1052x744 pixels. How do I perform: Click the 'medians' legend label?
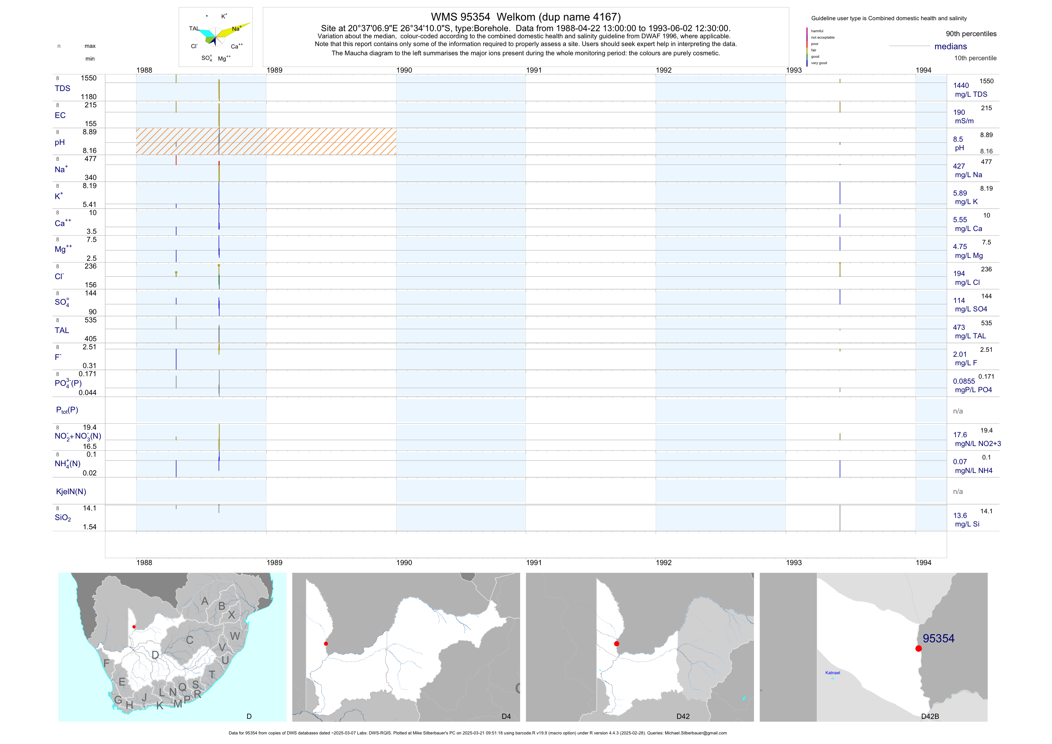pos(951,46)
